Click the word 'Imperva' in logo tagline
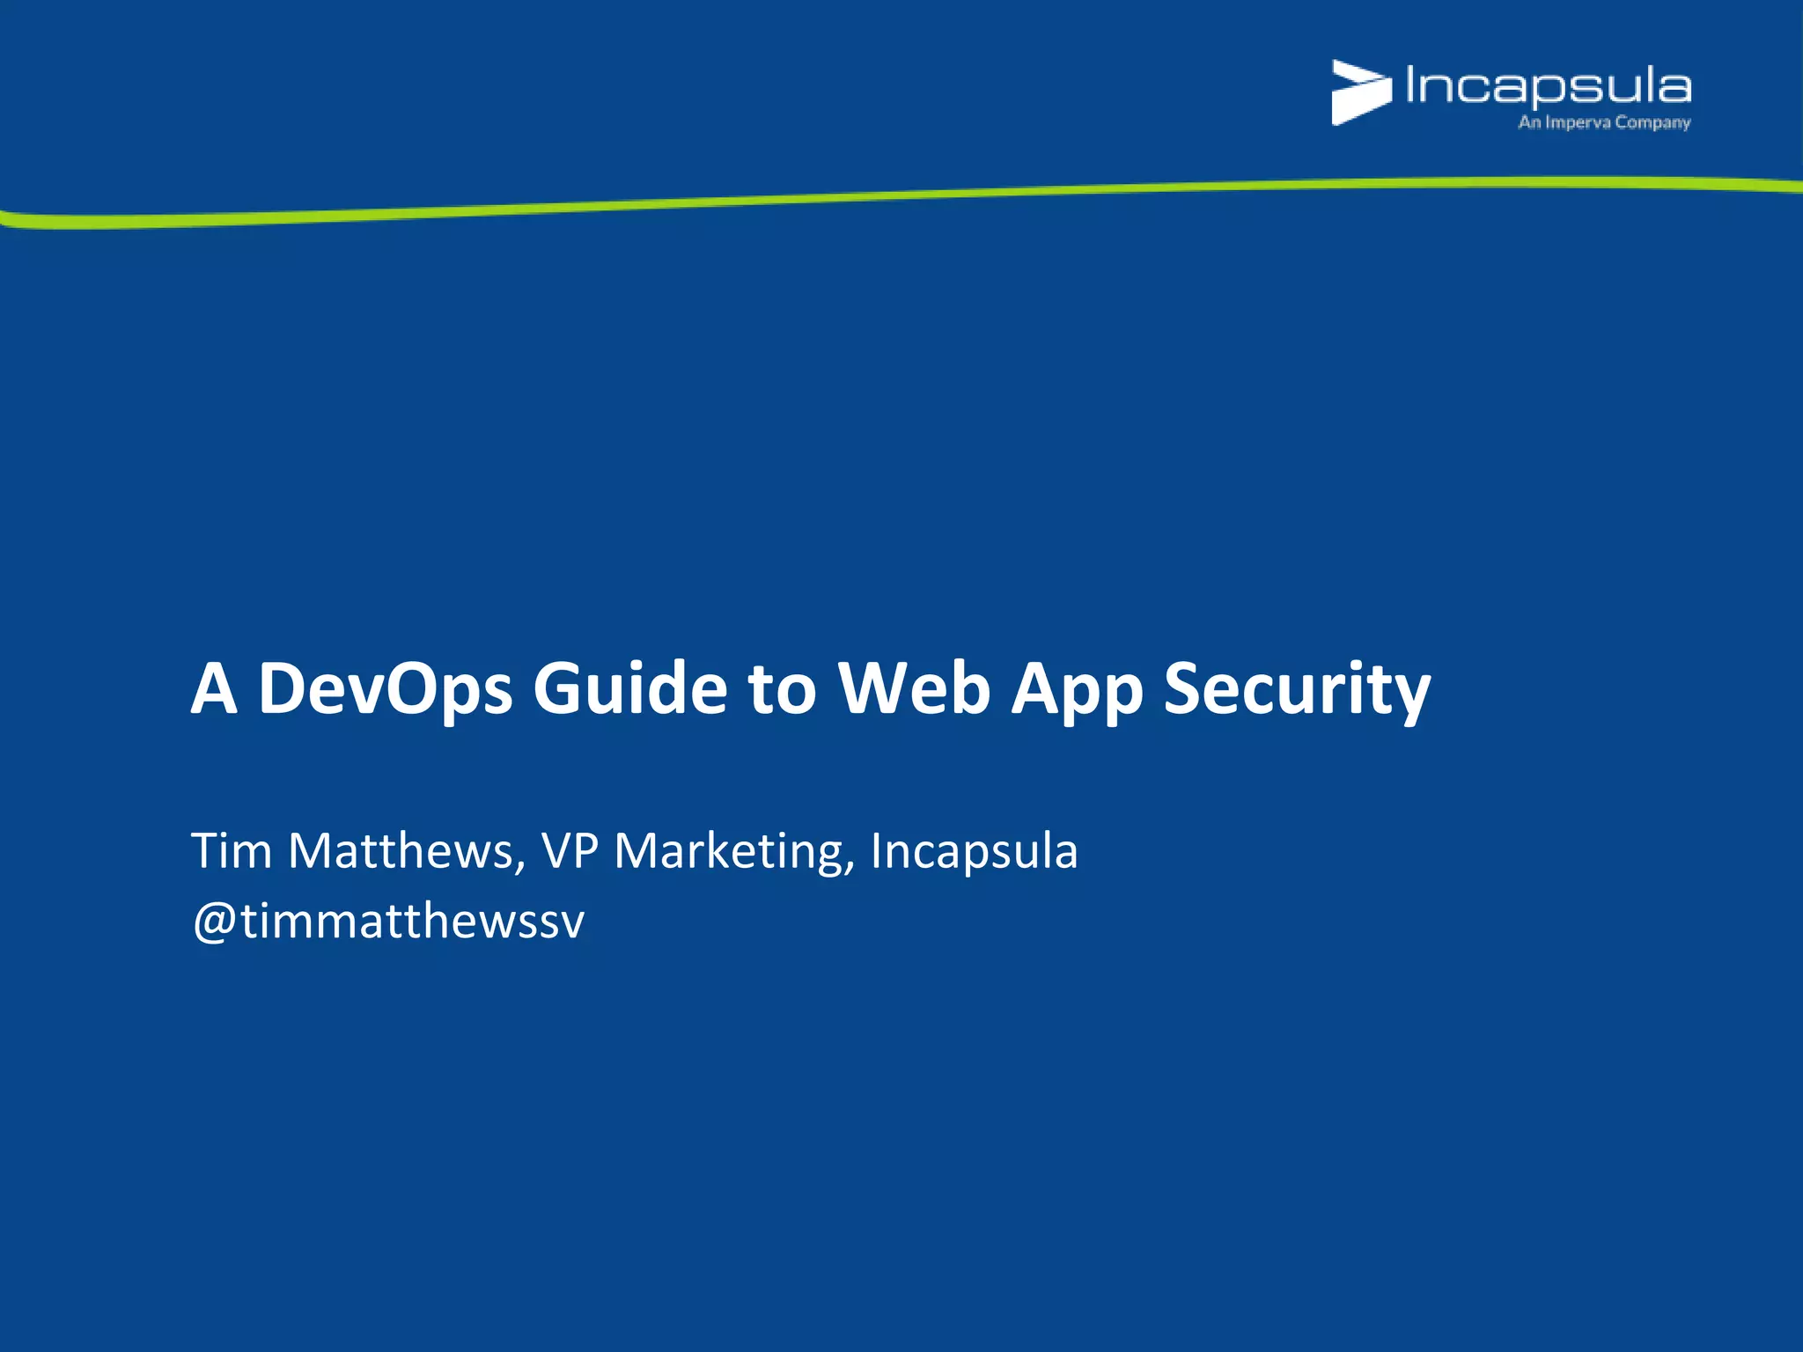1803x1352 pixels. point(1578,122)
